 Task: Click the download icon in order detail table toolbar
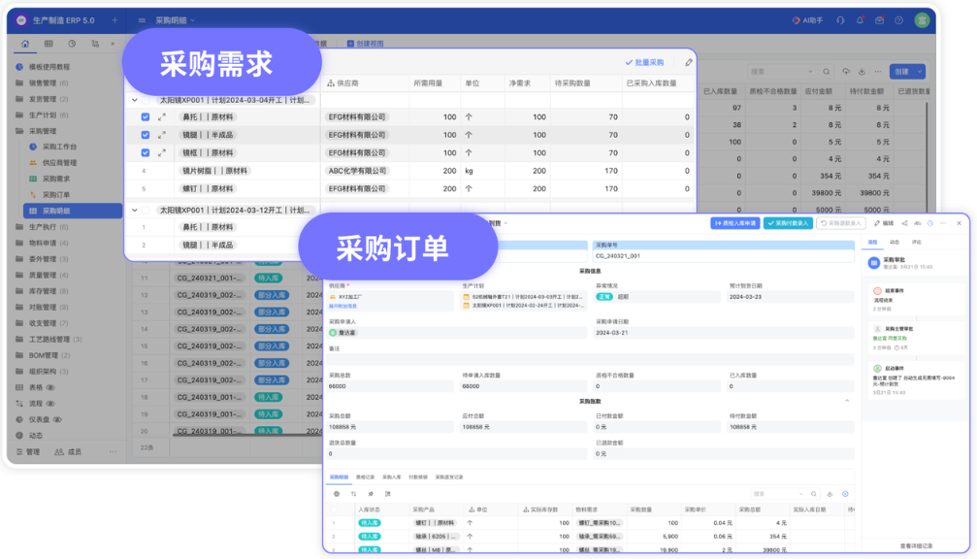tap(830, 494)
